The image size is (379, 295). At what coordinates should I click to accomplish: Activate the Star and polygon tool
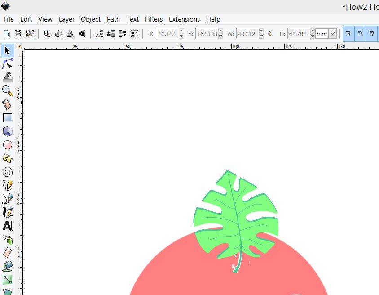(7, 158)
